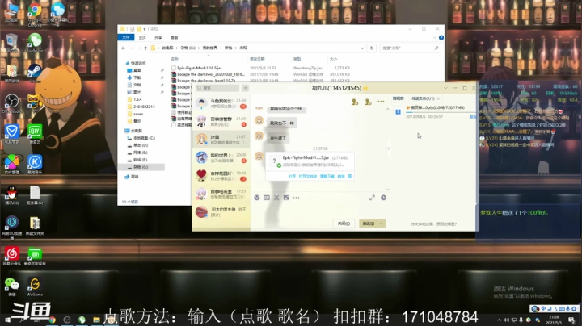Image resolution: width=582 pixels, height=326 pixels.
Task: Click the scissors screenshot icon in QQ
Action: point(276,198)
